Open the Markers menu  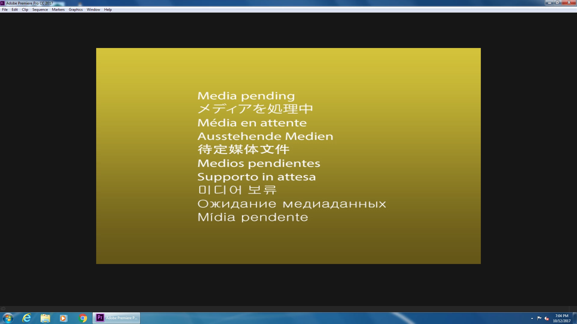[58, 10]
